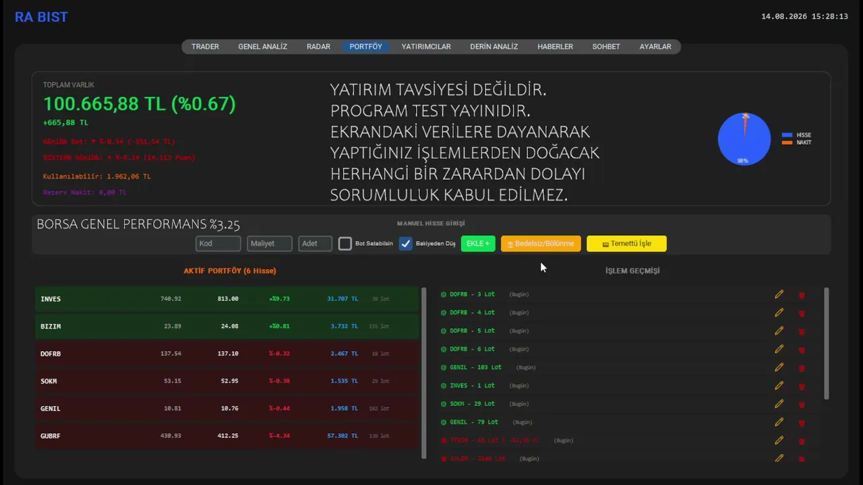
Task: Click the BORSA GENEL PERFORMANS %3.25 text
Action: point(138,224)
